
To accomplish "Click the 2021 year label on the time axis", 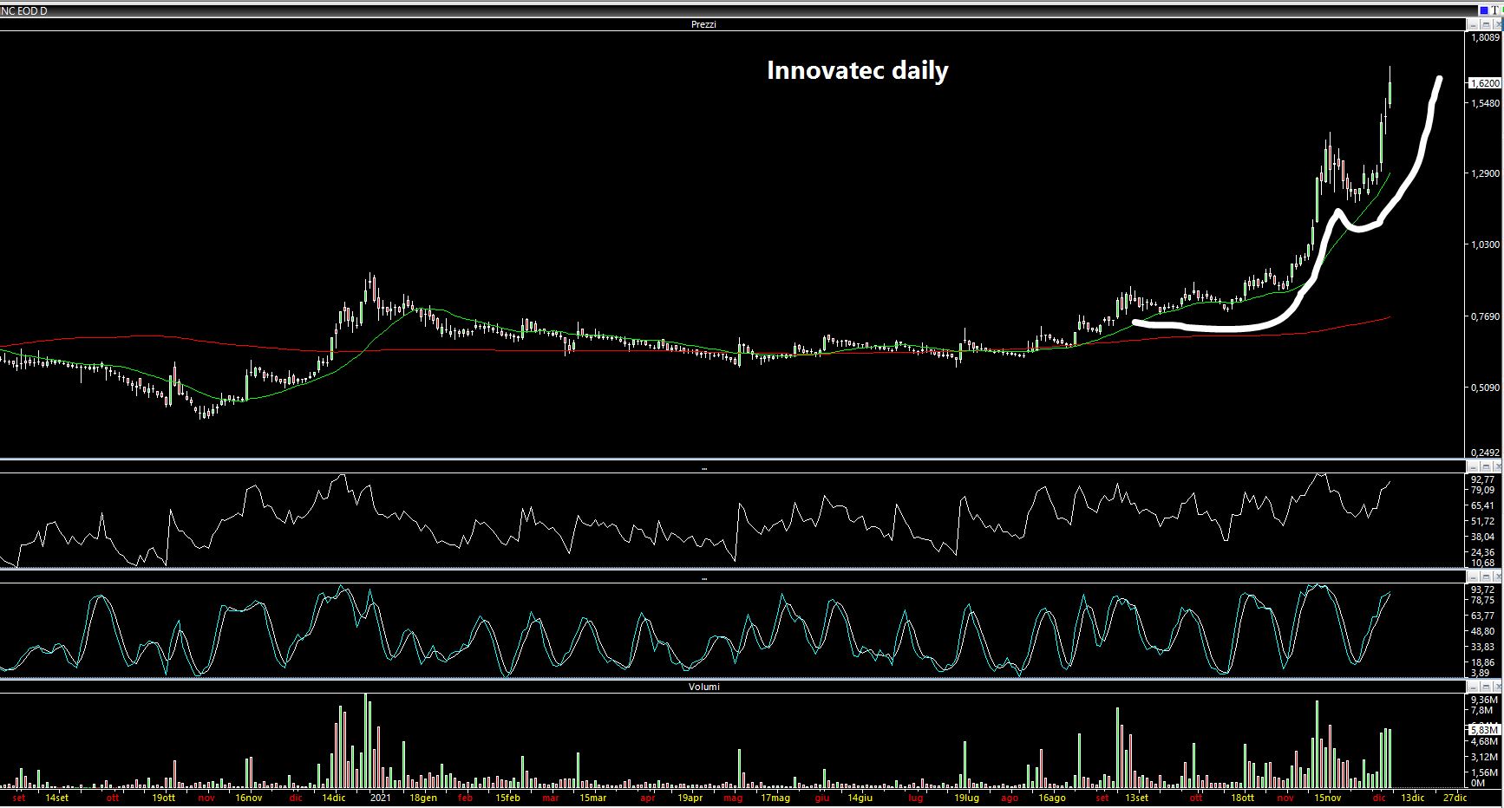I will (382, 798).
